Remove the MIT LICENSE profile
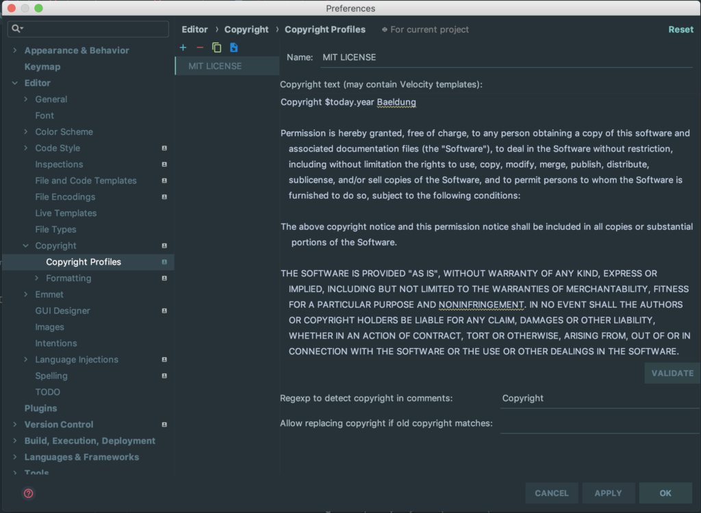The image size is (701, 513). click(x=199, y=47)
